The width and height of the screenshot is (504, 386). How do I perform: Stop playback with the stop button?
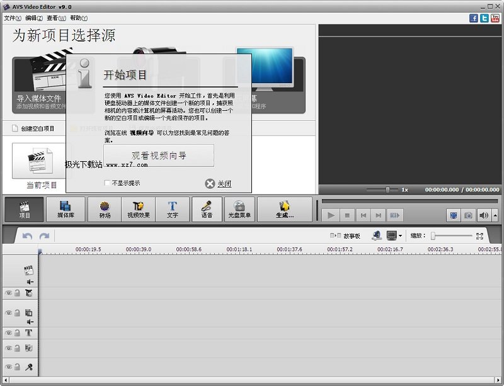point(347,215)
